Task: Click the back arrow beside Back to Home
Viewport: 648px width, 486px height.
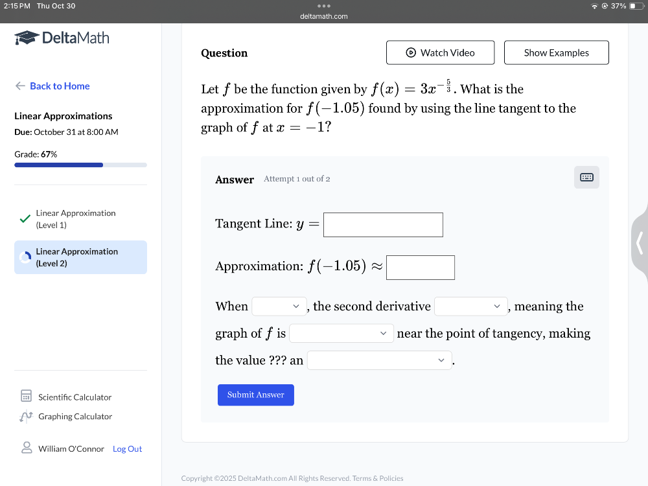Action: 20,86
